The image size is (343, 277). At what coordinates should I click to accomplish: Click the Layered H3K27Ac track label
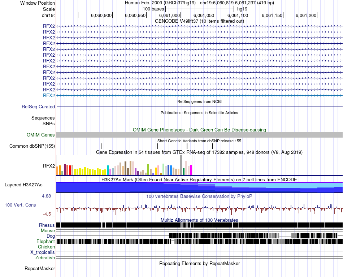point(23,185)
